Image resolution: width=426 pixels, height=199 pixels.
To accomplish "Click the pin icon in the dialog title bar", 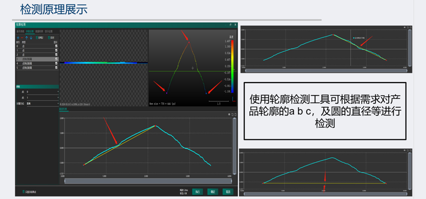I will pos(230,24).
